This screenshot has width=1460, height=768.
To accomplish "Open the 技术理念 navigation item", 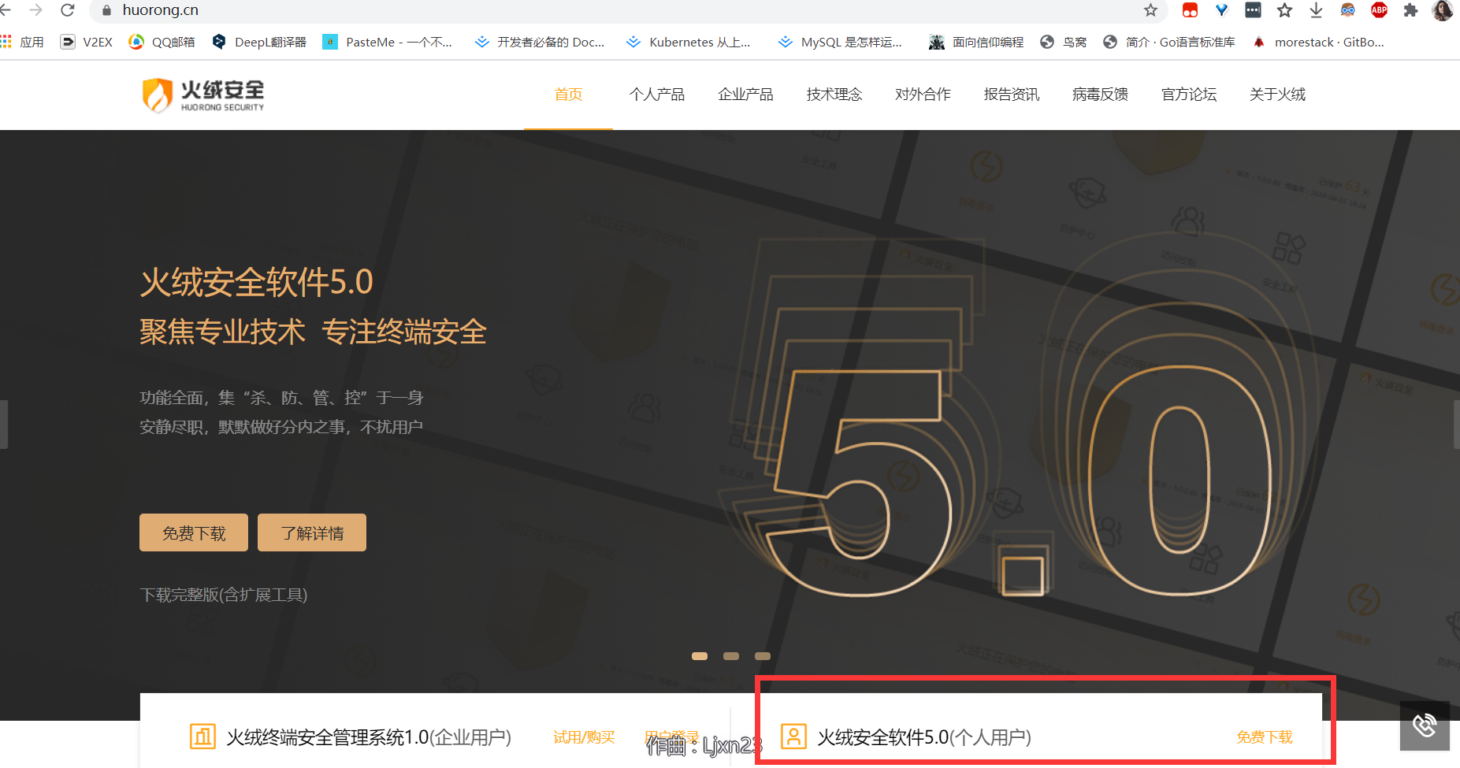I will [834, 95].
